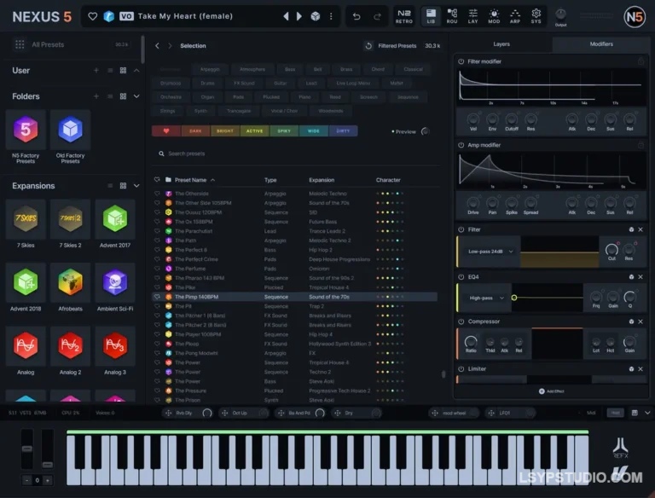Filter by the DARK character tag
This screenshot has width=655, height=498.
point(195,130)
